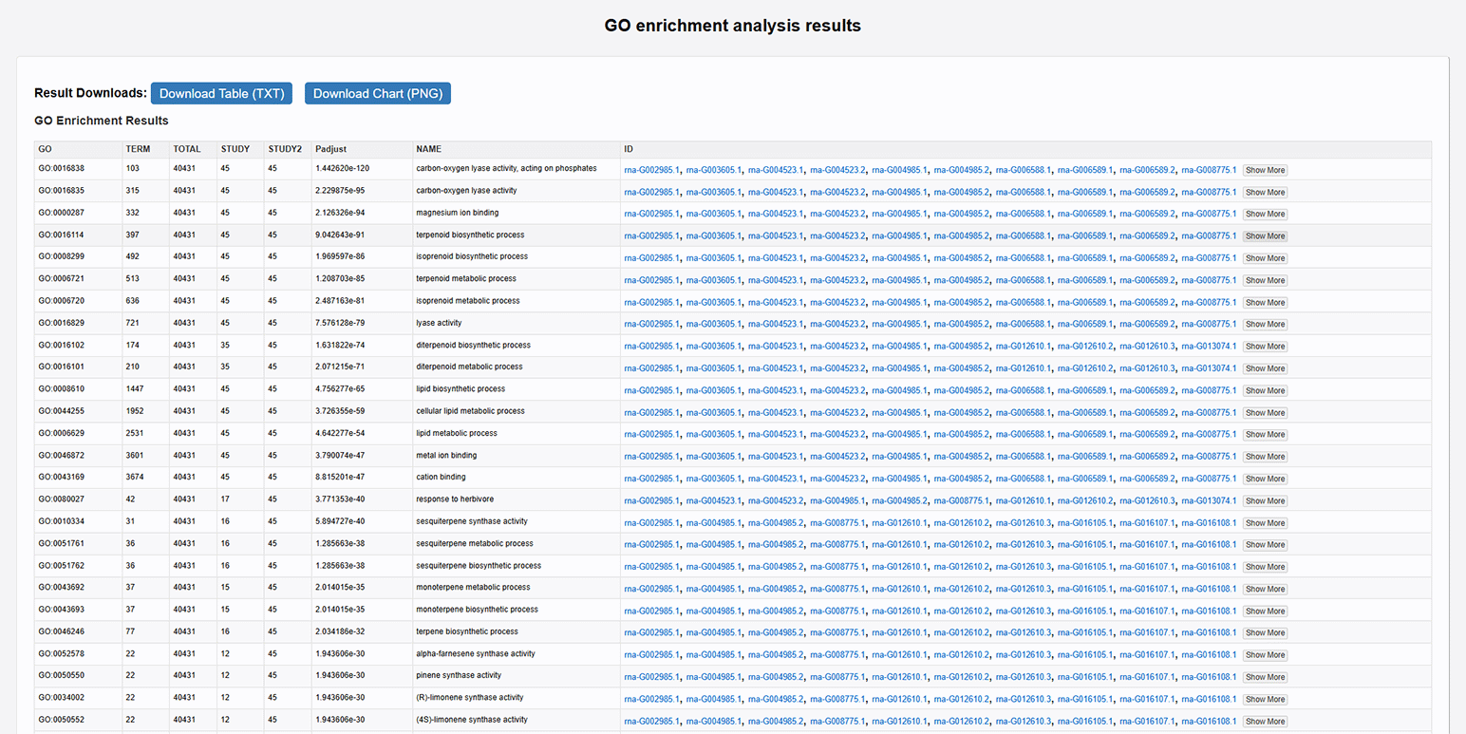Click the TERM column header
The height and width of the screenshot is (734, 1466).
(138, 149)
